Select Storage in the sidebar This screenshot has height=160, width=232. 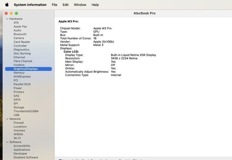[19, 107]
